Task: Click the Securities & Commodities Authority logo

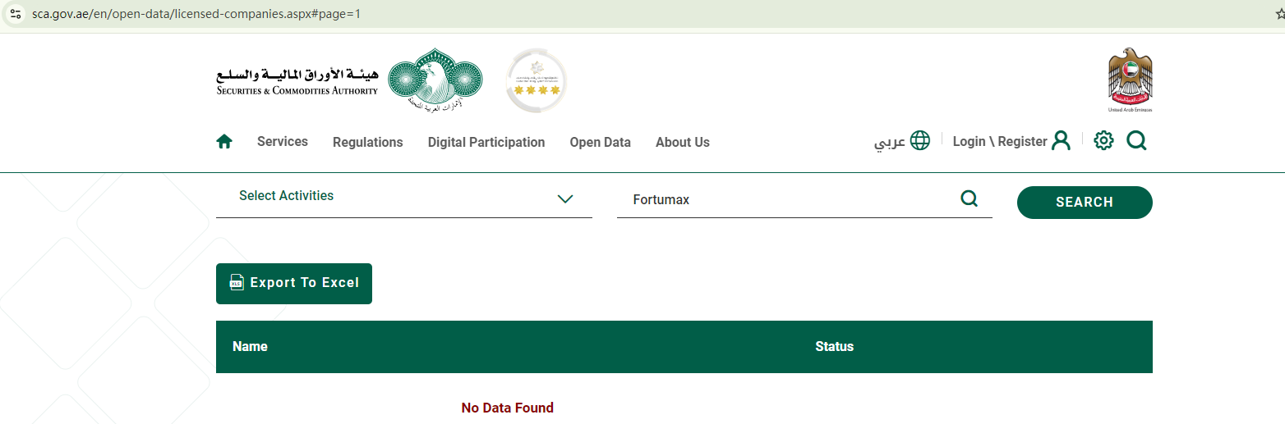Action: click(350, 80)
